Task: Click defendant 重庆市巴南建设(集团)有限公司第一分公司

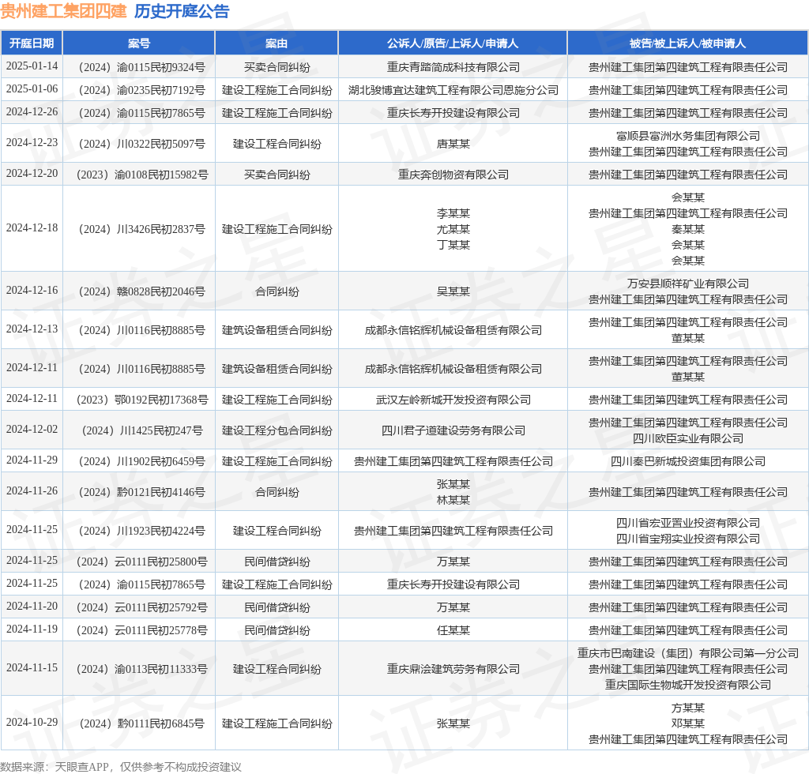Action: coord(688,654)
